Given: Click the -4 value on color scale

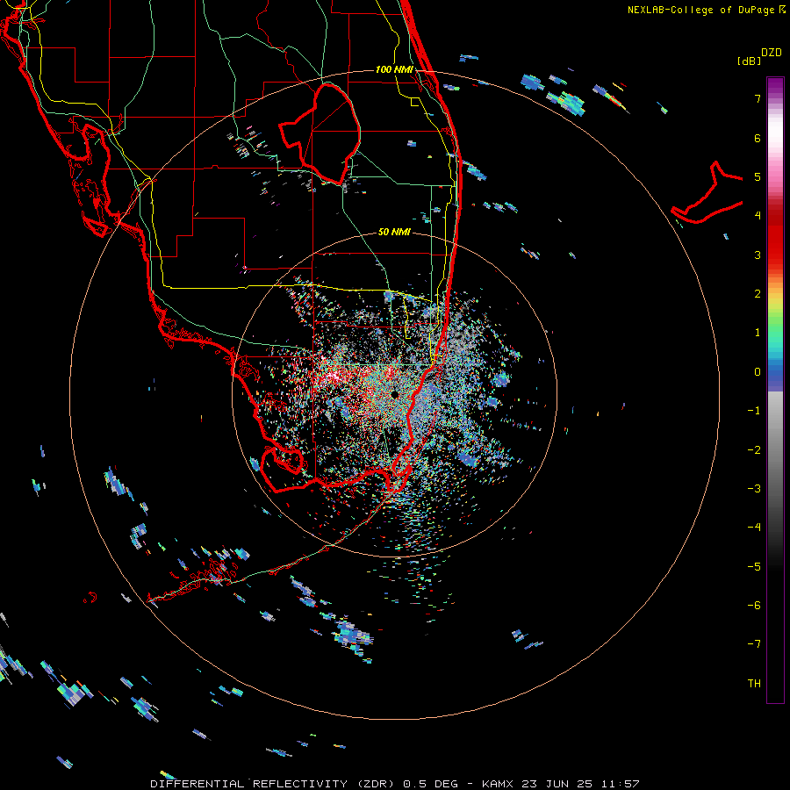Looking at the screenshot, I should click(754, 527).
